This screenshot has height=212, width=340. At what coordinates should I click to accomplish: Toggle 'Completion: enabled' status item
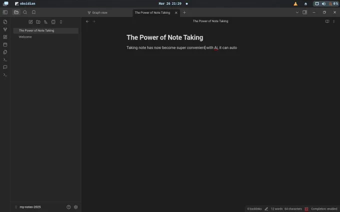pos(324,209)
